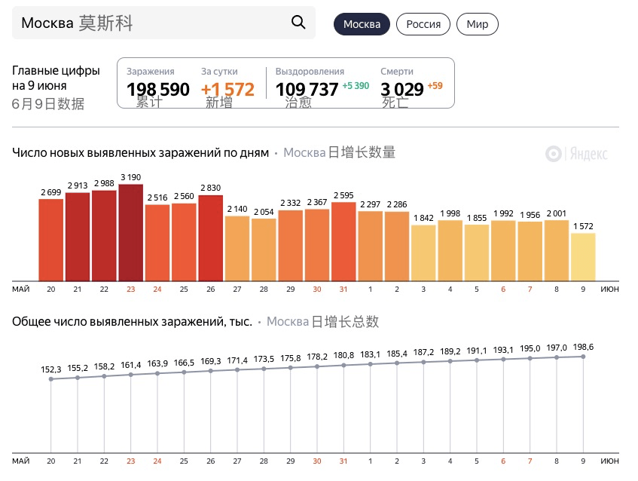Click the heading Общее число выявленных заражений
Screen dimensions: 638x481
[x=133, y=322]
